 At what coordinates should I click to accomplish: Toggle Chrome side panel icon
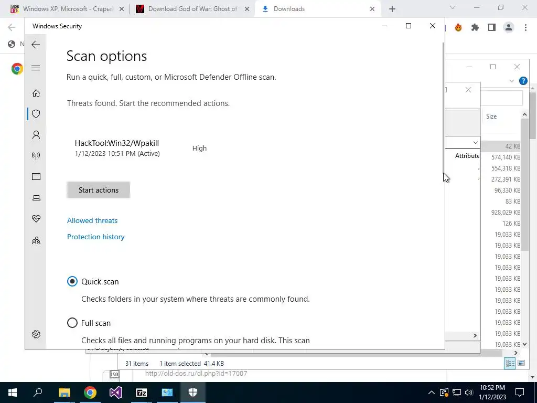492,27
